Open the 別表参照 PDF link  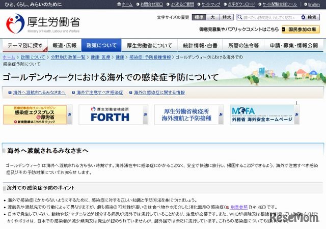coord(239,207)
